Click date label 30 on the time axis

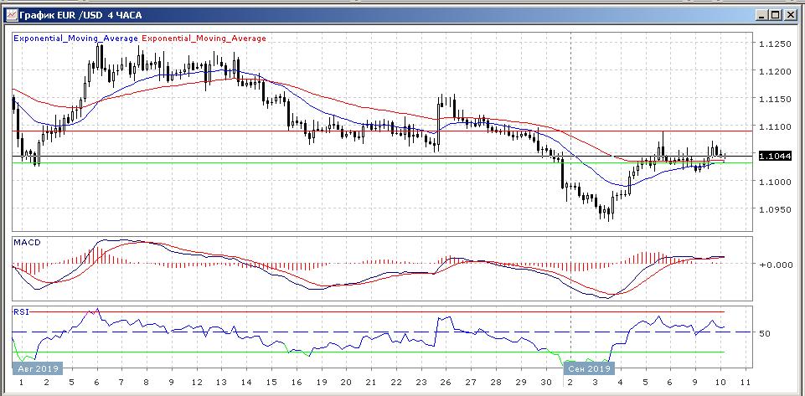546,383
